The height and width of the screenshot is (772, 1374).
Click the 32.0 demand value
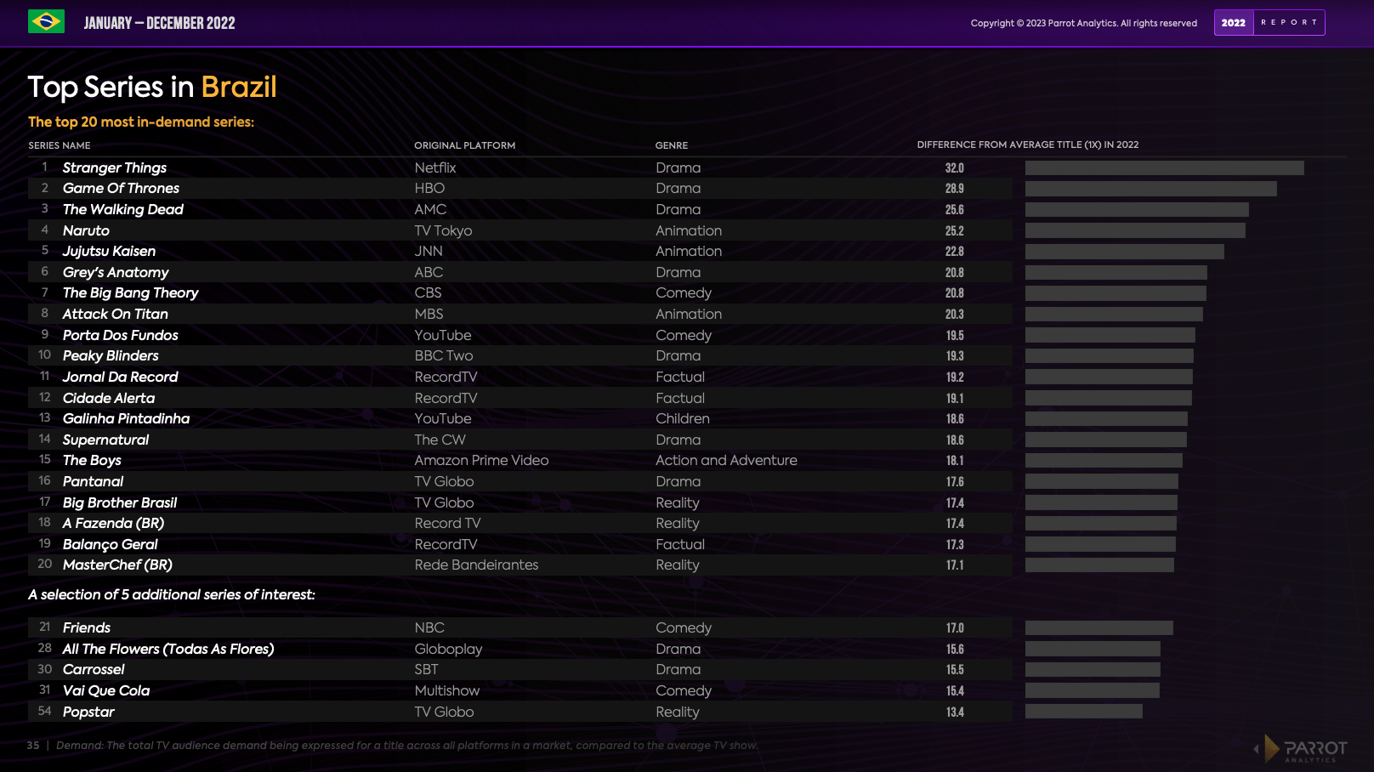coord(955,168)
